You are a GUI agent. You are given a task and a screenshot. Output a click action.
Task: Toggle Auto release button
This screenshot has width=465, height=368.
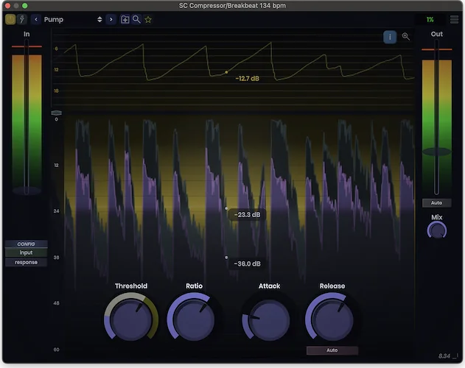(x=332, y=350)
